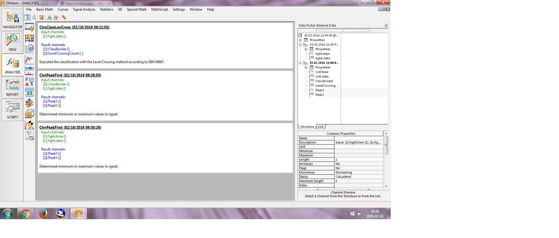Image resolution: width=559 pixels, height=238 pixels.
Task: Expand the Data Portal collapsed top bar
Action: [343, 30]
